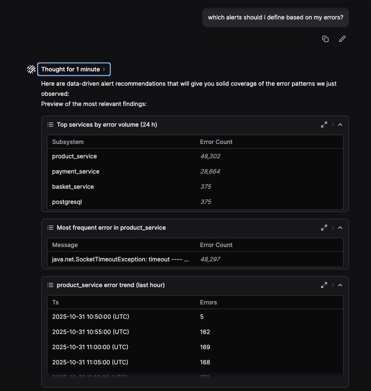Click list icon beside error trend title
371x391 pixels.
[x=50, y=285]
